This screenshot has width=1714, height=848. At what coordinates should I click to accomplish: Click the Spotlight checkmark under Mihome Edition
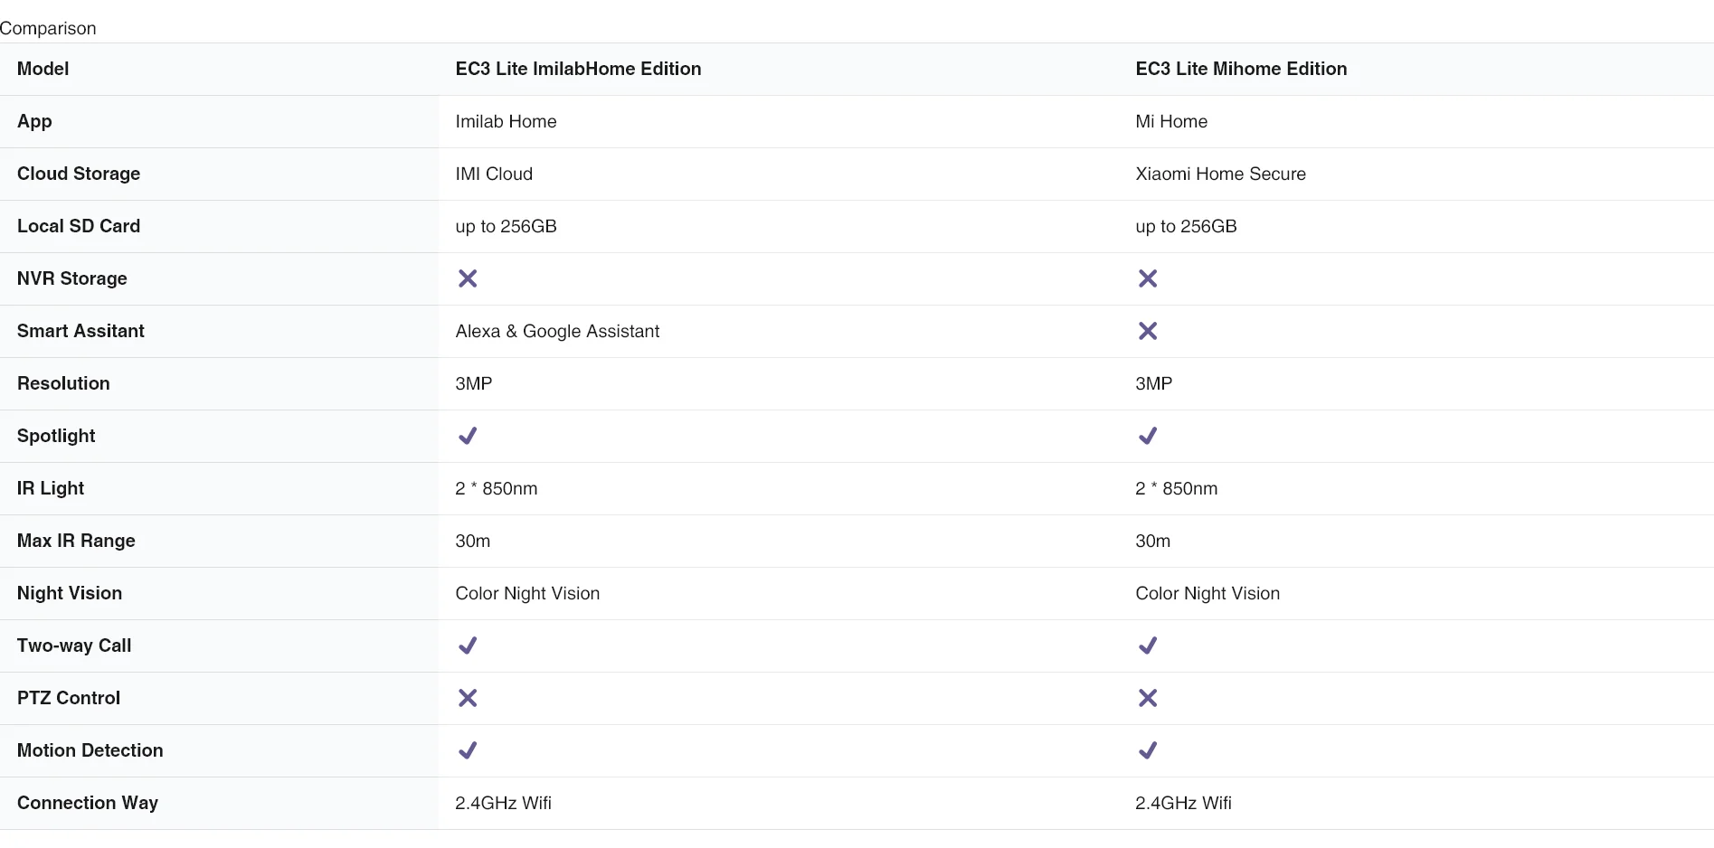pos(1148,436)
